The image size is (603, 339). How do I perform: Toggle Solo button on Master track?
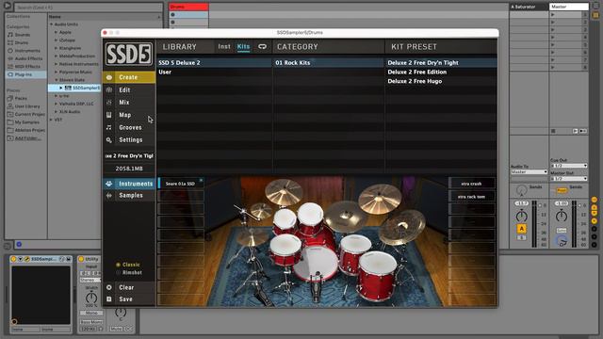(x=562, y=230)
